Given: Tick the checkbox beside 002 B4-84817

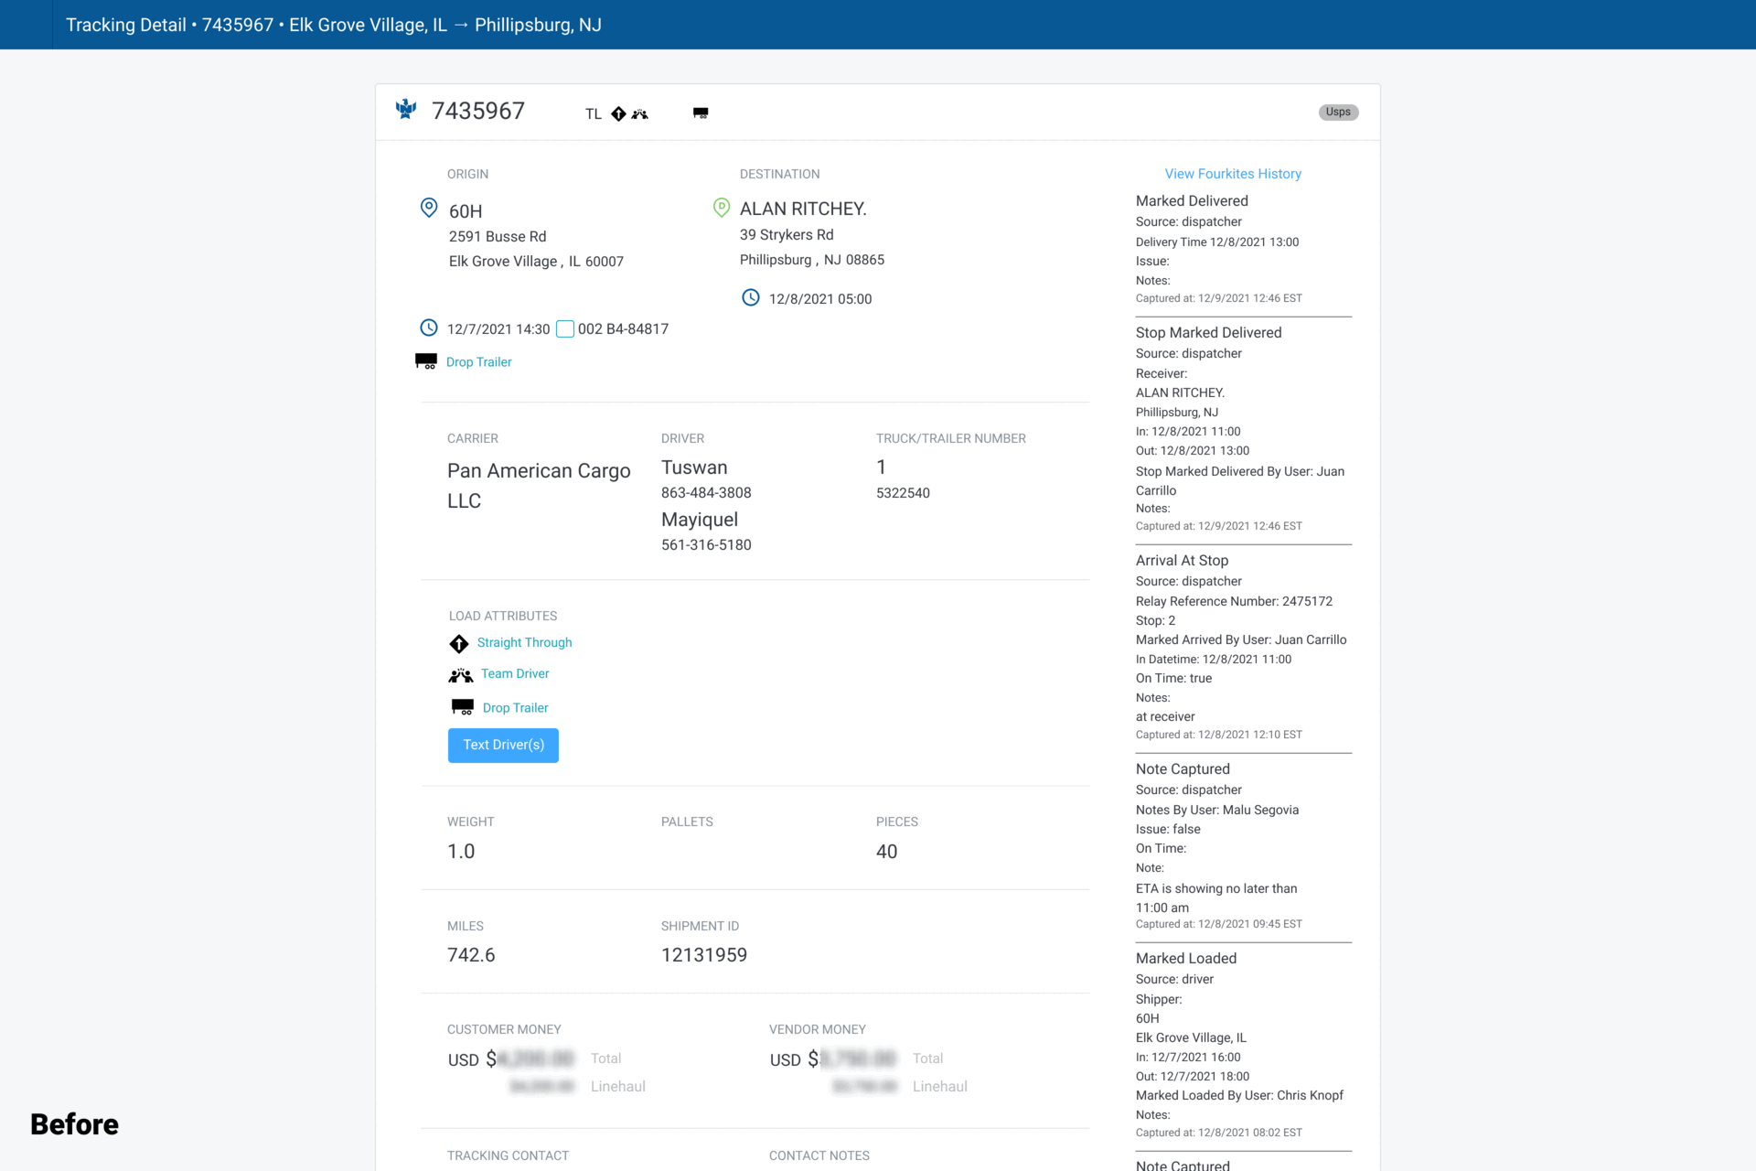Looking at the screenshot, I should coord(565,328).
